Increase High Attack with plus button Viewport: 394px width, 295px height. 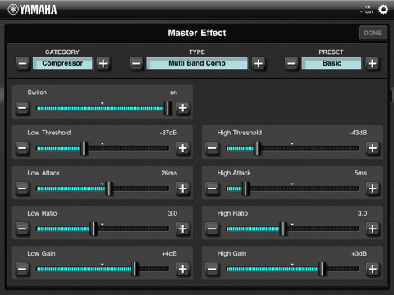pyautogui.click(x=373, y=188)
